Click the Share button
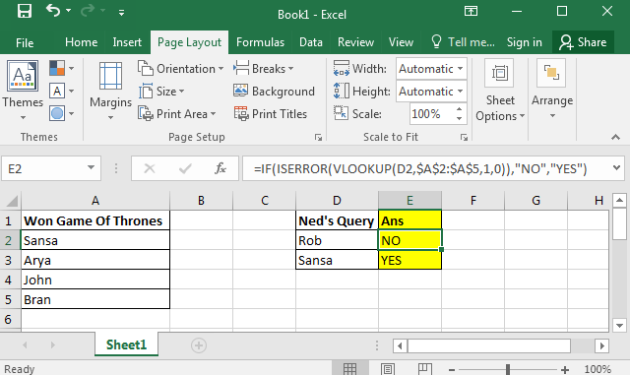This screenshot has height=375, width=630. [583, 42]
